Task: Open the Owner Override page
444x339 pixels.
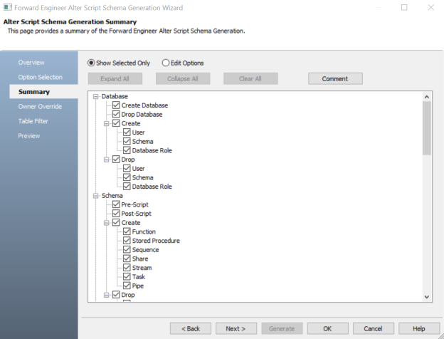Action: [40, 107]
